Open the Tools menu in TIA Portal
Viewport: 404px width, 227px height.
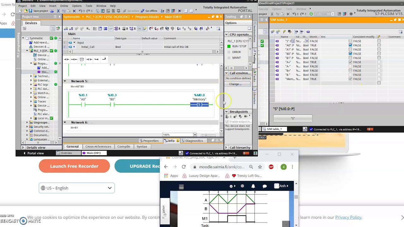tap(89, 6)
